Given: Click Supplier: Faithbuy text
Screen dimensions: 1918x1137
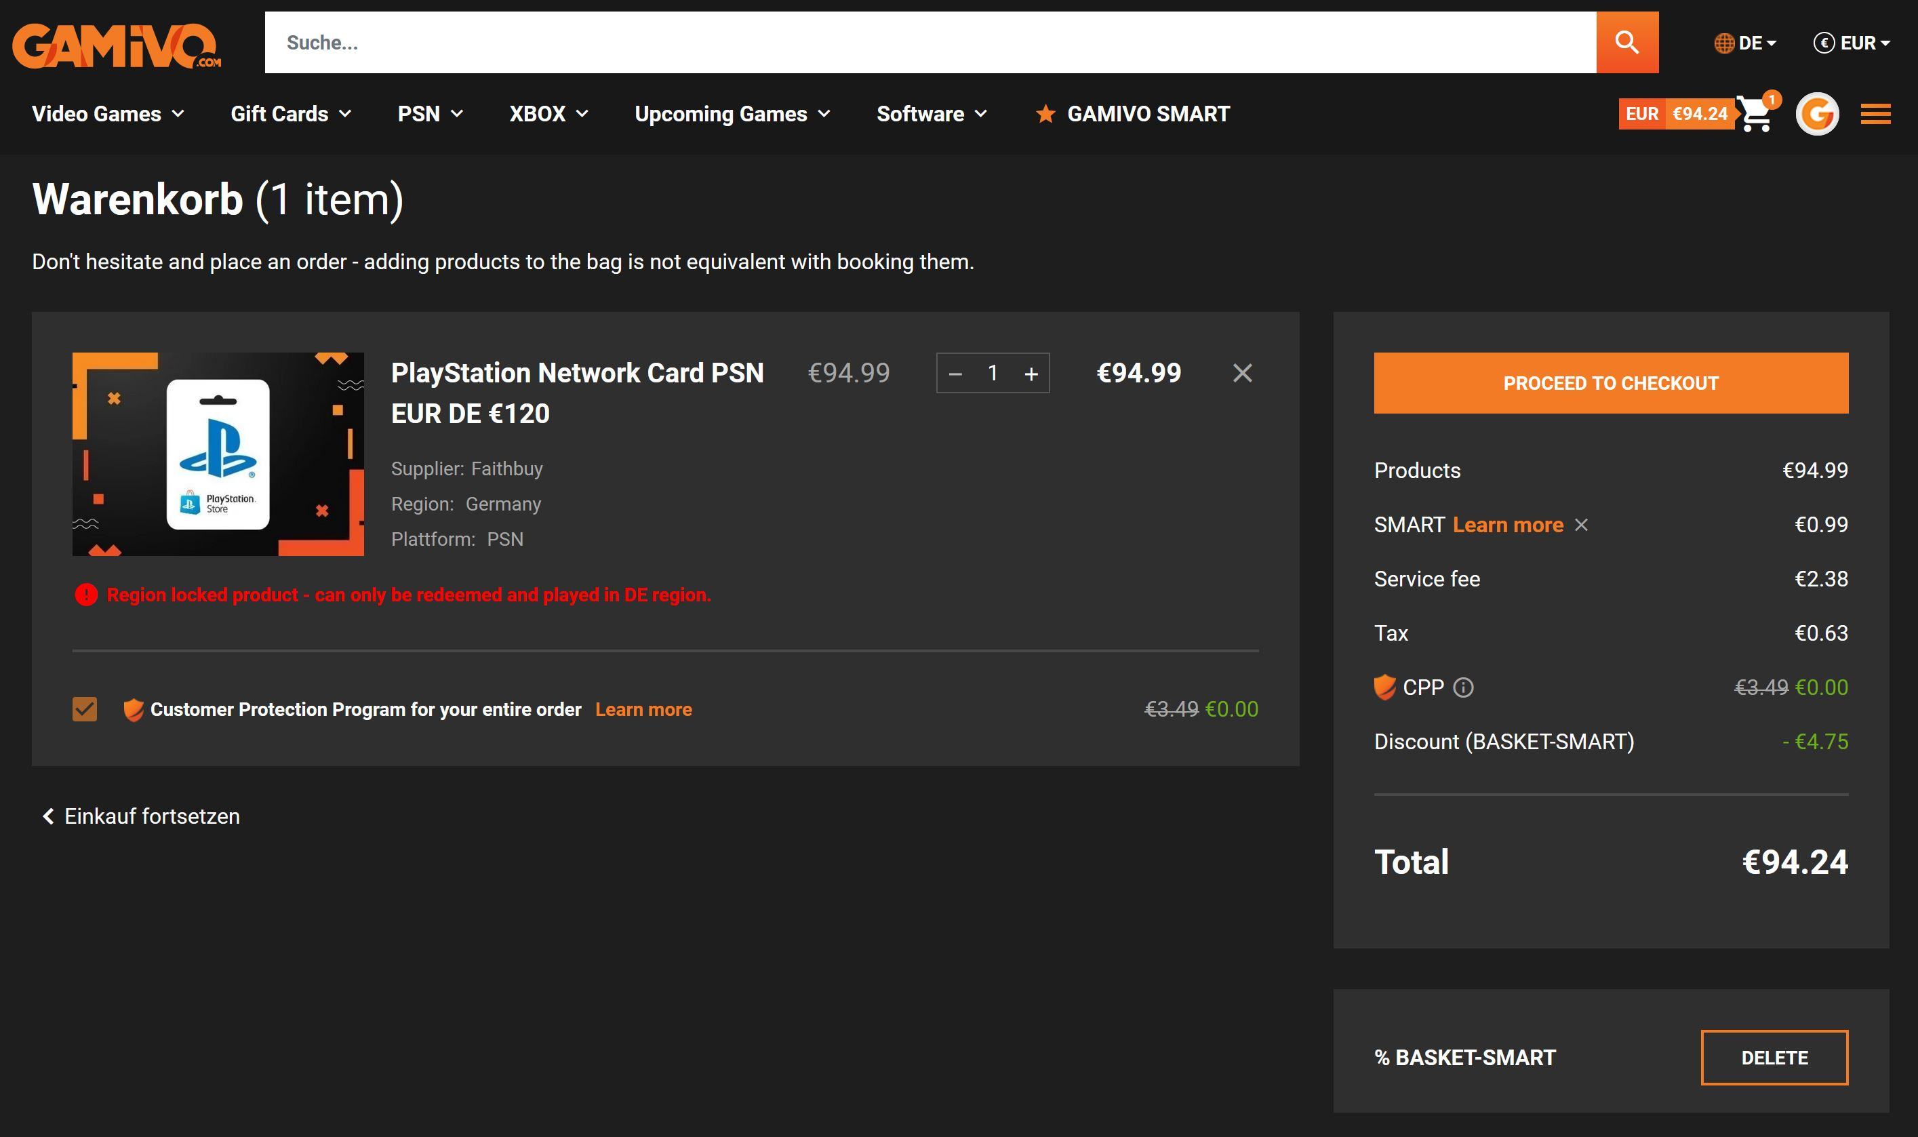Looking at the screenshot, I should 466,469.
